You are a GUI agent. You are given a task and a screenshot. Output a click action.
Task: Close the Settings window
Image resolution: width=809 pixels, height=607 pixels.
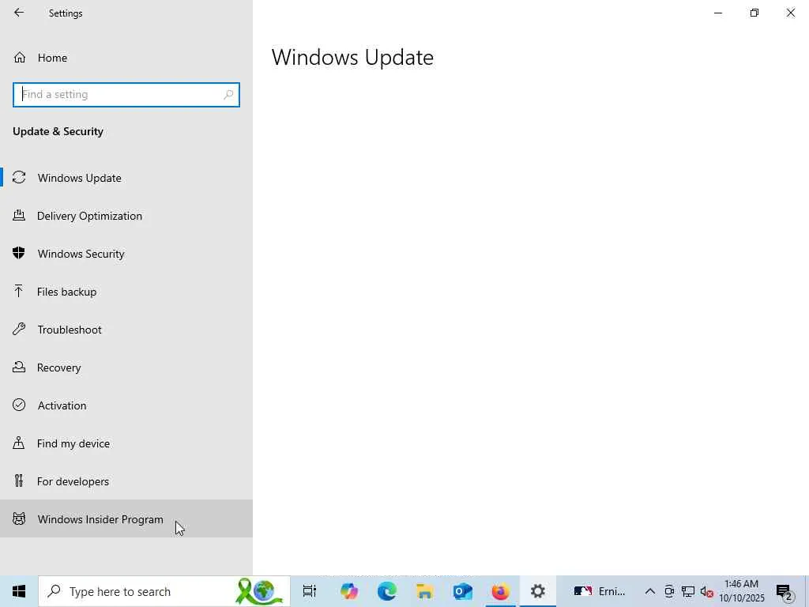pyautogui.click(x=790, y=13)
